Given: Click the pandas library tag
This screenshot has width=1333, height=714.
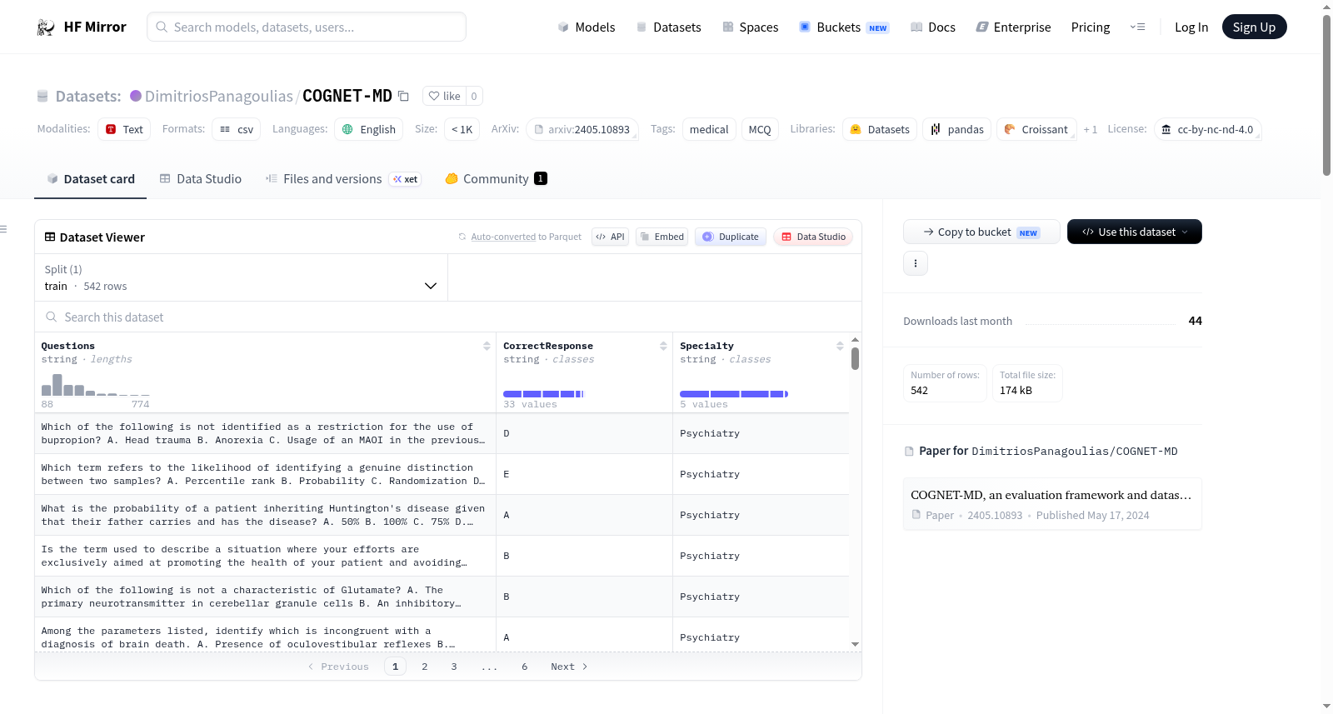Looking at the screenshot, I should pyautogui.click(x=957, y=129).
